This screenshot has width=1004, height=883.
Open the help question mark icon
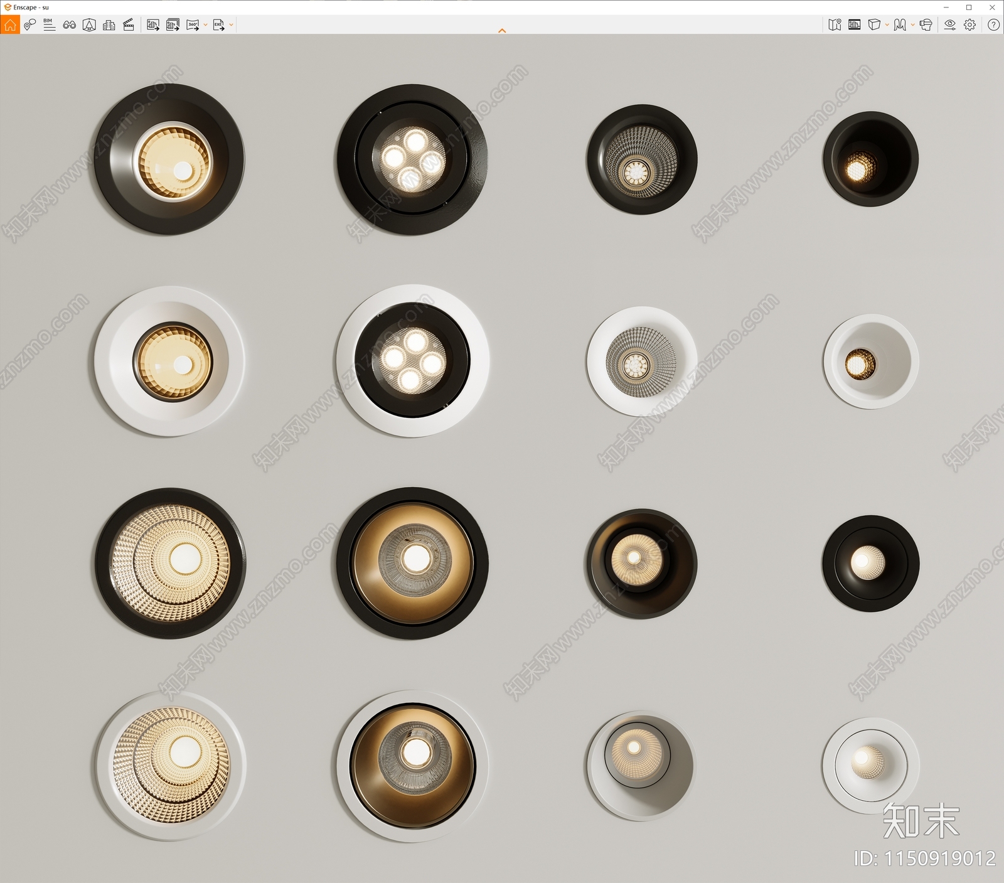click(993, 24)
